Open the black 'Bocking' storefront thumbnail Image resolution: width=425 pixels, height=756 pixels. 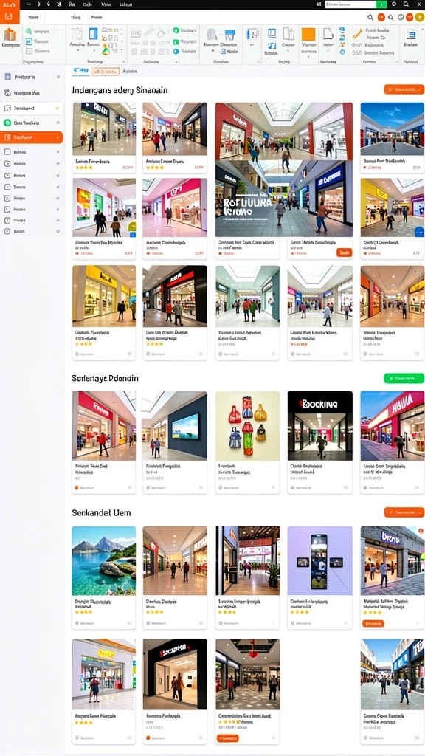coord(320,425)
